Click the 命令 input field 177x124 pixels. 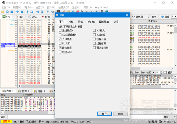click(x=85, y=117)
